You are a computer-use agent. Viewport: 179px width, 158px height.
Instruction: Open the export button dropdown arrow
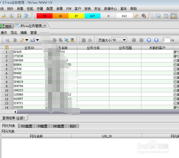pyautogui.click(x=38, y=40)
